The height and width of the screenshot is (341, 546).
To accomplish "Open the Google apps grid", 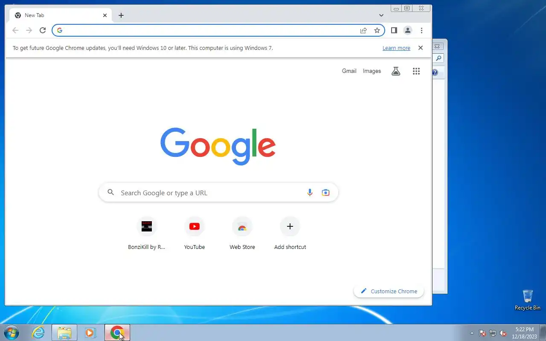I will tap(416, 71).
